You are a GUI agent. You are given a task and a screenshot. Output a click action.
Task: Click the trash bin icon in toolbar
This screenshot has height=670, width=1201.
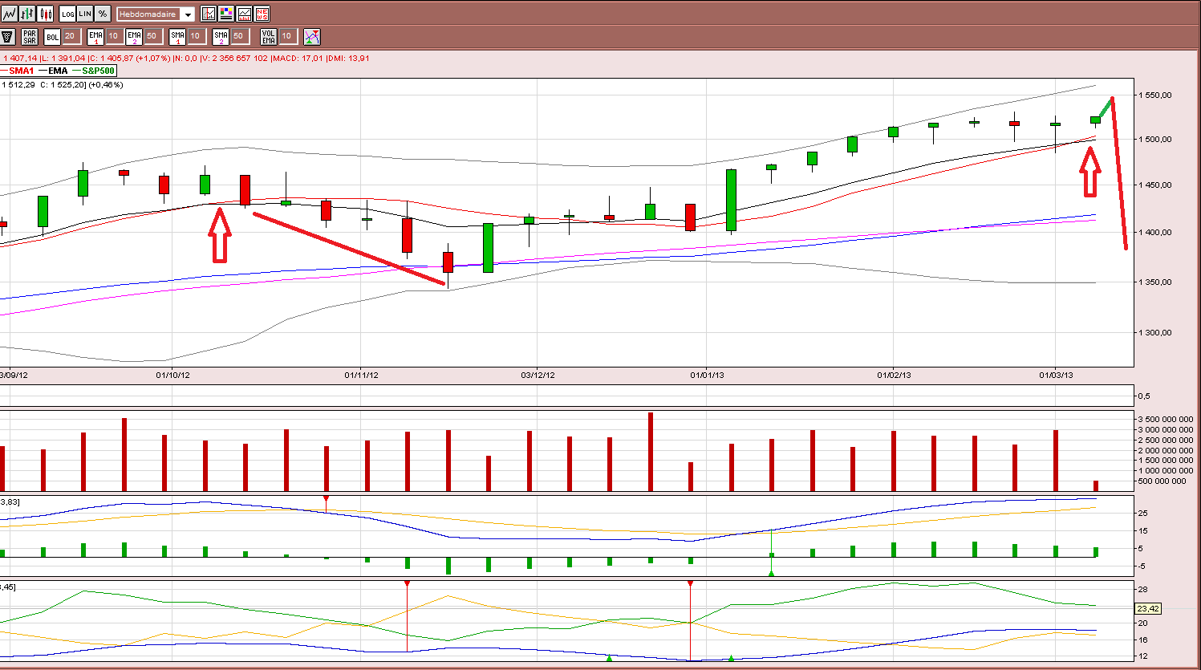coord(8,37)
